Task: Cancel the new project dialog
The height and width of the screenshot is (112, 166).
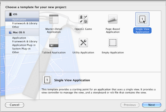Action: [15, 105]
